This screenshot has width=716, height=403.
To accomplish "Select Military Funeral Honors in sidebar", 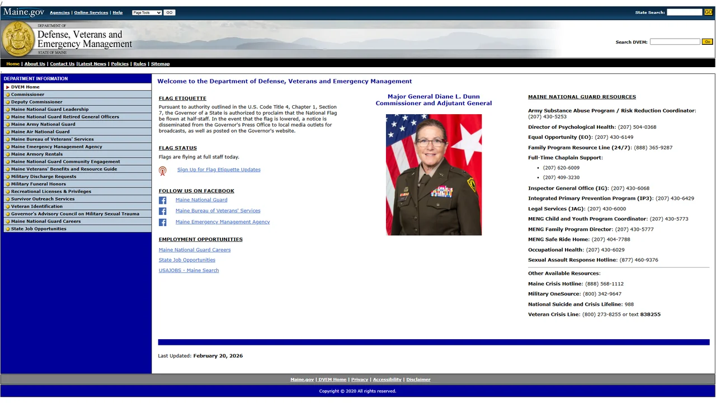I will (x=77, y=184).
